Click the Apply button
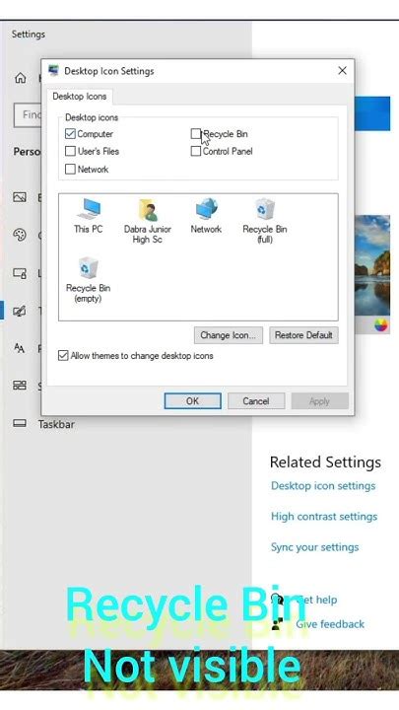Image resolution: width=399 pixels, height=710 pixels. (x=320, y=400)
